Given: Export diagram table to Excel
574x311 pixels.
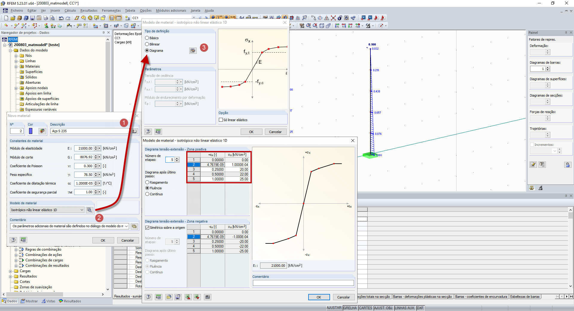Looking at the screenshot, I should click(187, 297).
